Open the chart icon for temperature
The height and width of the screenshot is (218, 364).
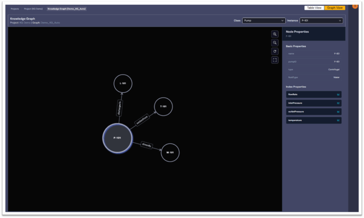coord(338,120)
